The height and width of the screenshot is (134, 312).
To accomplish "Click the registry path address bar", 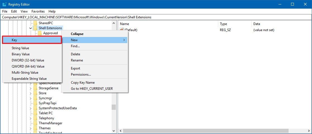I will [156, 17].
